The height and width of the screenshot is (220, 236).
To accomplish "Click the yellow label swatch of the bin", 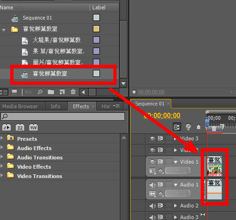I will coord(96,29).
